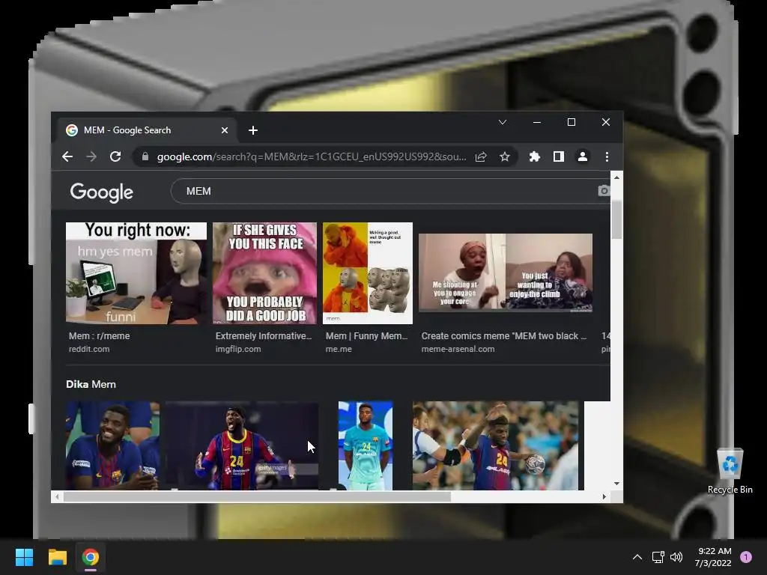Open the 'Mem | Funny Mem...' result

[x=367, y=336]
